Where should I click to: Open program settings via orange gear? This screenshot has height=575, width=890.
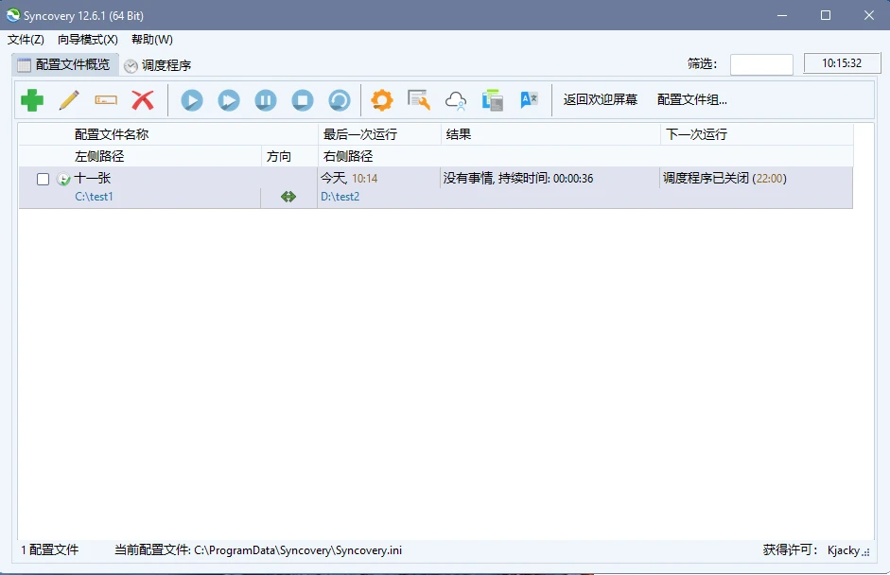coord(382,100)
